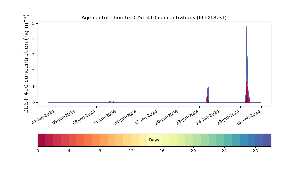Click the colorbar tick label 4
Image resolution: width=301 pixels, height=181 pixels.
tap(69, 151)
